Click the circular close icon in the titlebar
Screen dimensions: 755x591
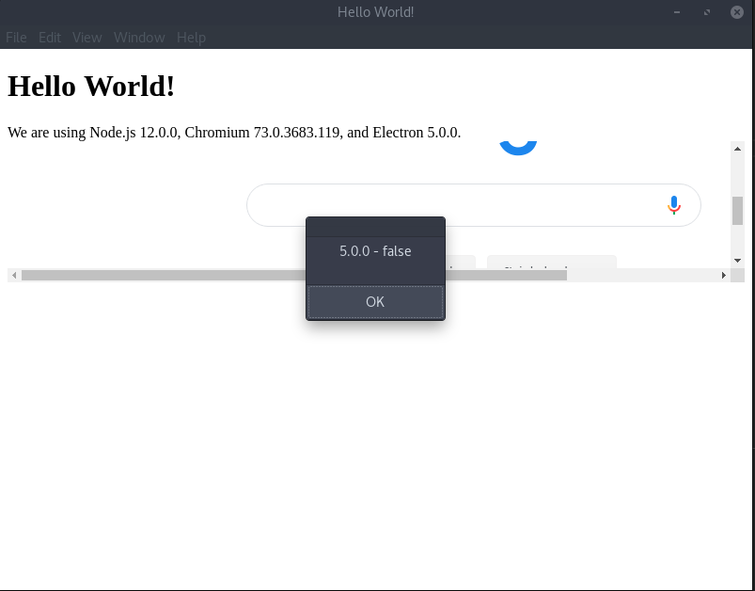[x=737, y=11]
